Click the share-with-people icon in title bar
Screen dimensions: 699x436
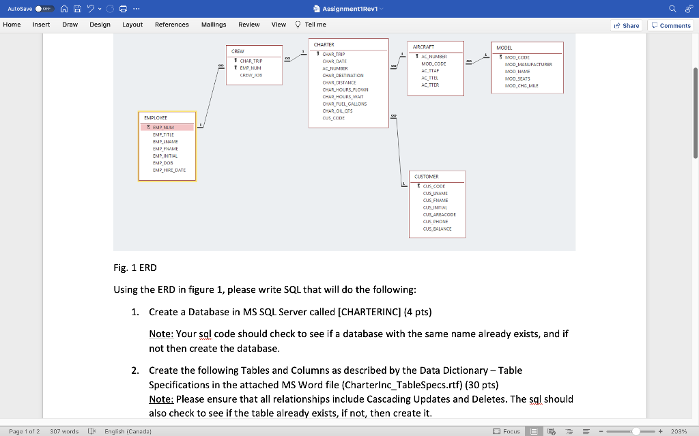(689, 8)
